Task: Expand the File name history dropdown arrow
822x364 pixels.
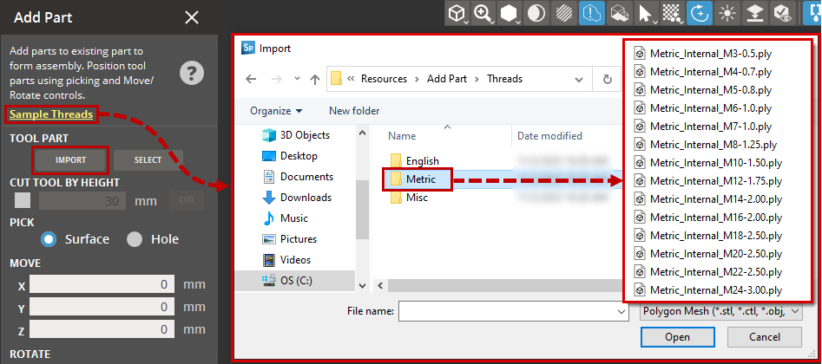Action: (x=621, y=311)
